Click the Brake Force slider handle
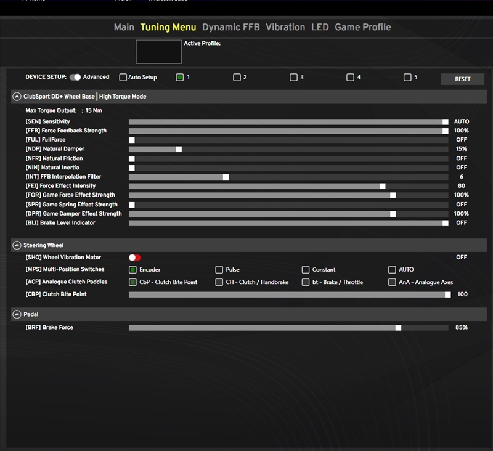 [x=398, y=328]
